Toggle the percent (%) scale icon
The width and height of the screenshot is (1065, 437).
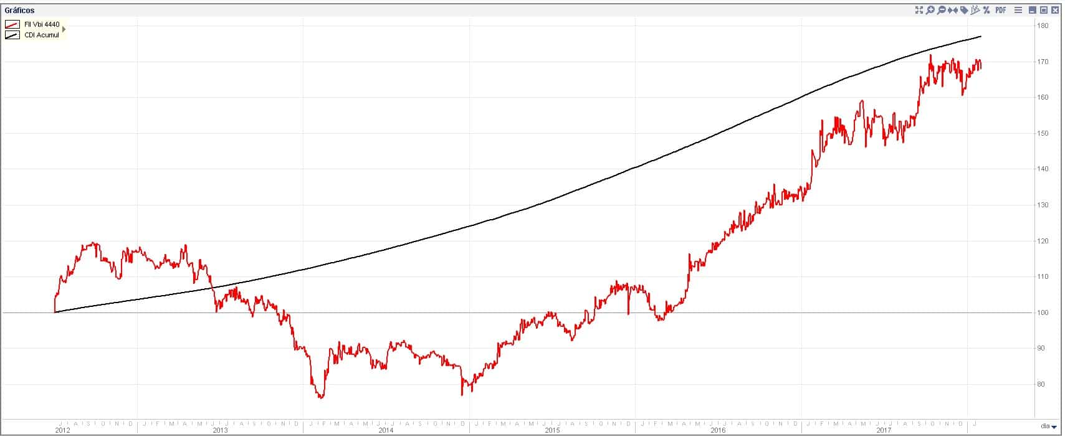pyautogui.click(x=986, y=10)
